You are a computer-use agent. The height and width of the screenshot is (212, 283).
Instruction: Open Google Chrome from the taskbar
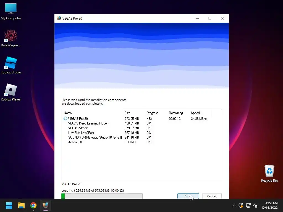pyautogui.click(x=33, y=205)
